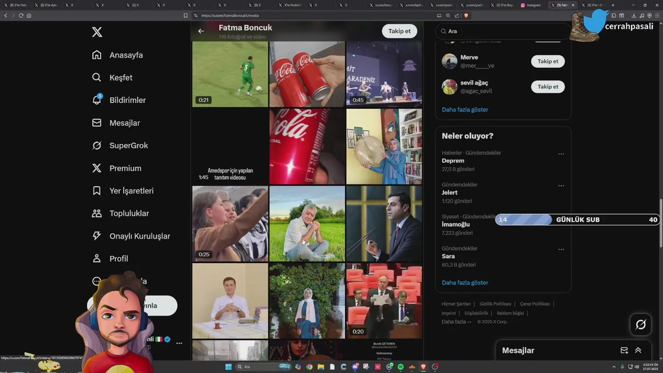Open Spotify from the taskbar
663x373 pixels.
(x=400, y=367)
